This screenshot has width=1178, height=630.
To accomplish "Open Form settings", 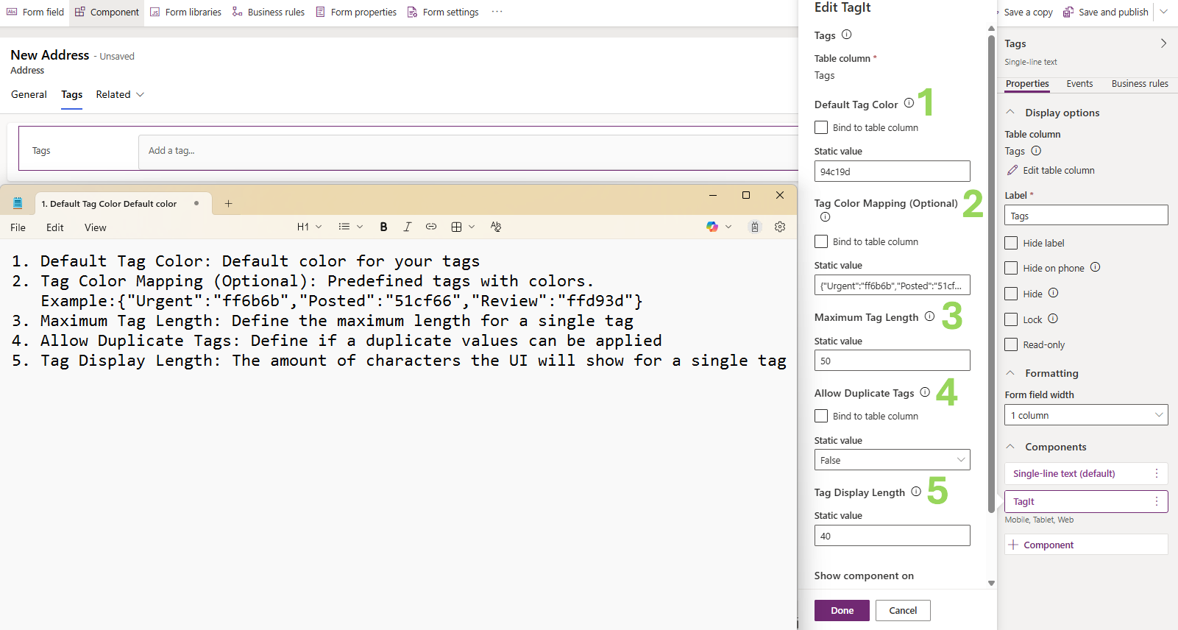I will [x=443, y=12].
